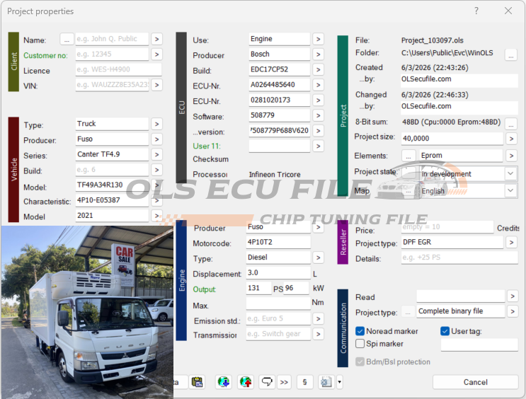The image size is (526, 399).
Task: Click the Characteristic 4P10-E05387 field
Action: coord(112,200)
